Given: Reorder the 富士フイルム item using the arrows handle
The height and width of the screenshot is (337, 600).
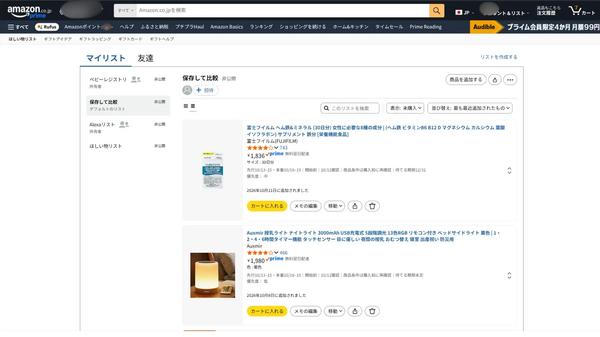Looking at the screenshot, I should (509, 170).
